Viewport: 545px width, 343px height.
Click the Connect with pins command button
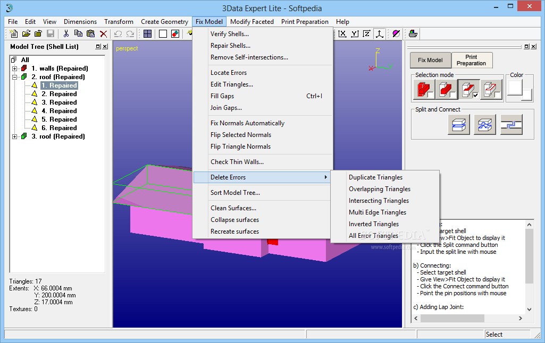coord(485,125)
